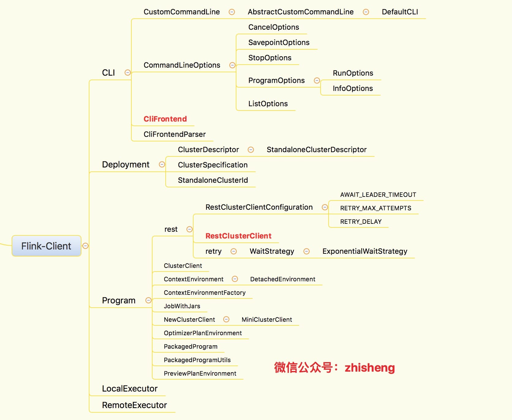
Task: Select the red CliFrontend topic
Action: (165, 119)
